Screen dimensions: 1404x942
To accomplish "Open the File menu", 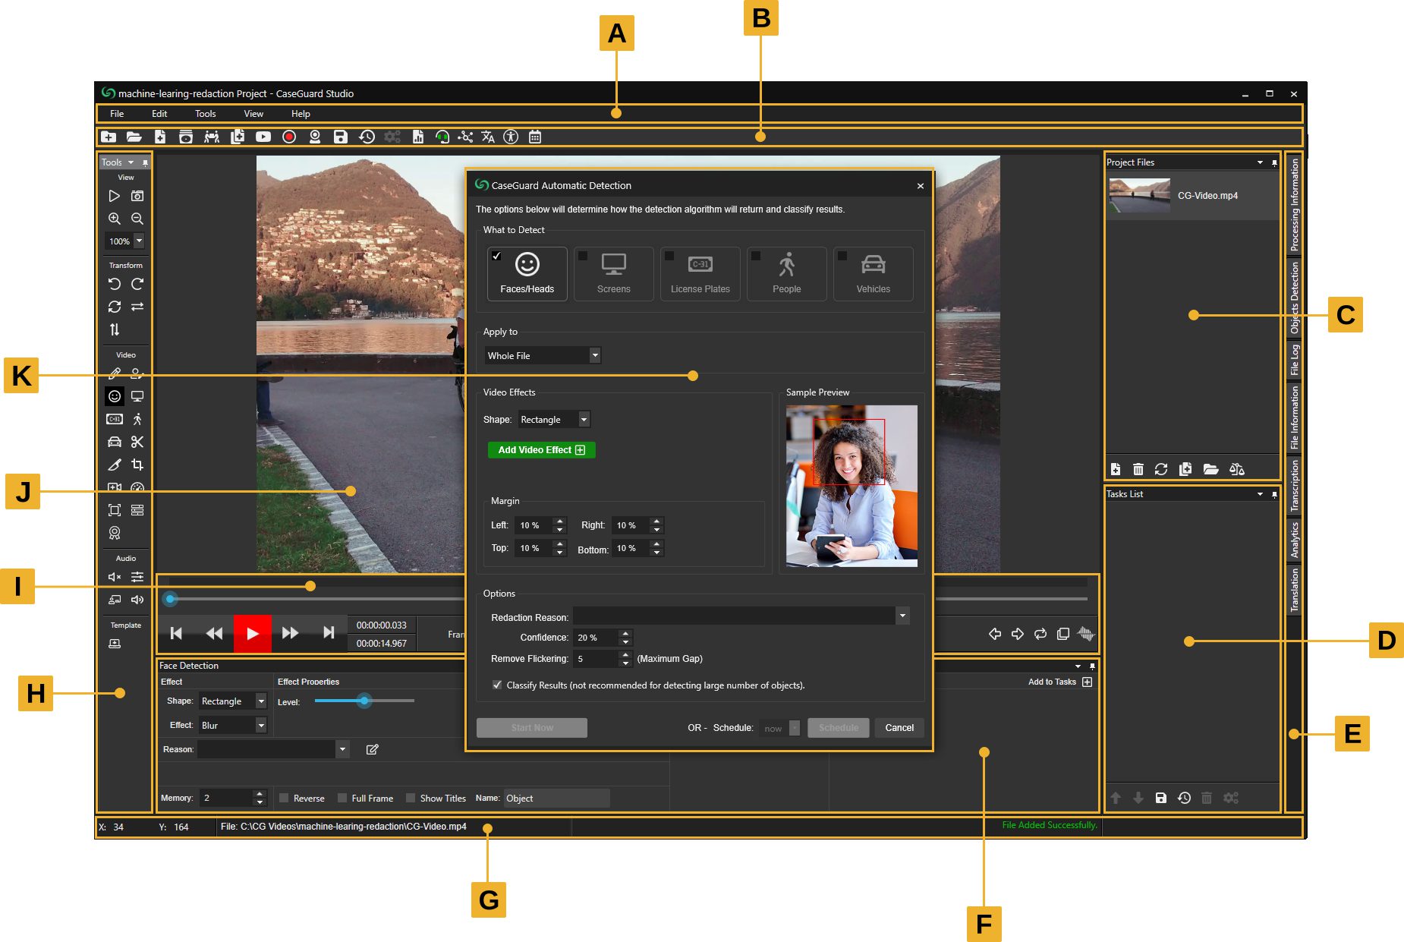I will pyautogui.click(x=117, y=114).
